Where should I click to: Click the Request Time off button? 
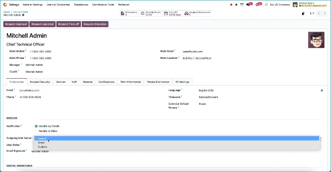click(68, 24)
